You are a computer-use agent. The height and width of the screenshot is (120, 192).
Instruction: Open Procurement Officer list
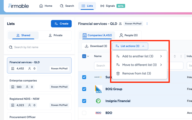(39, 116)
